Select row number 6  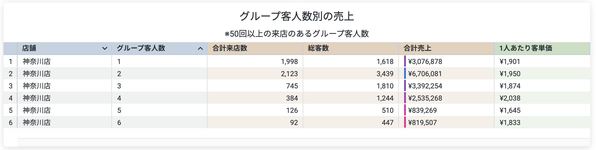pyautogui.click(x=10, y=122)
